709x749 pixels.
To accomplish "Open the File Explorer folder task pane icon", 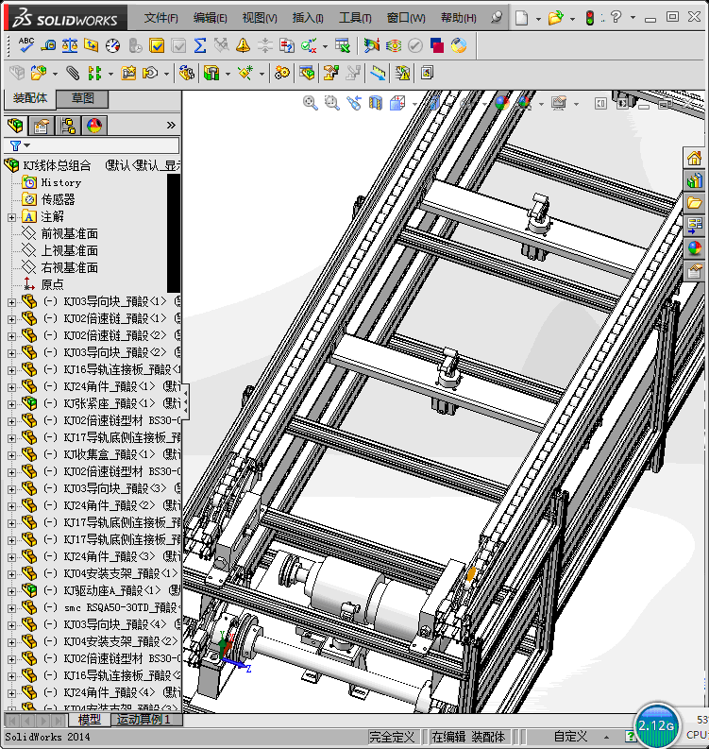I will click(x=695, y=203).
